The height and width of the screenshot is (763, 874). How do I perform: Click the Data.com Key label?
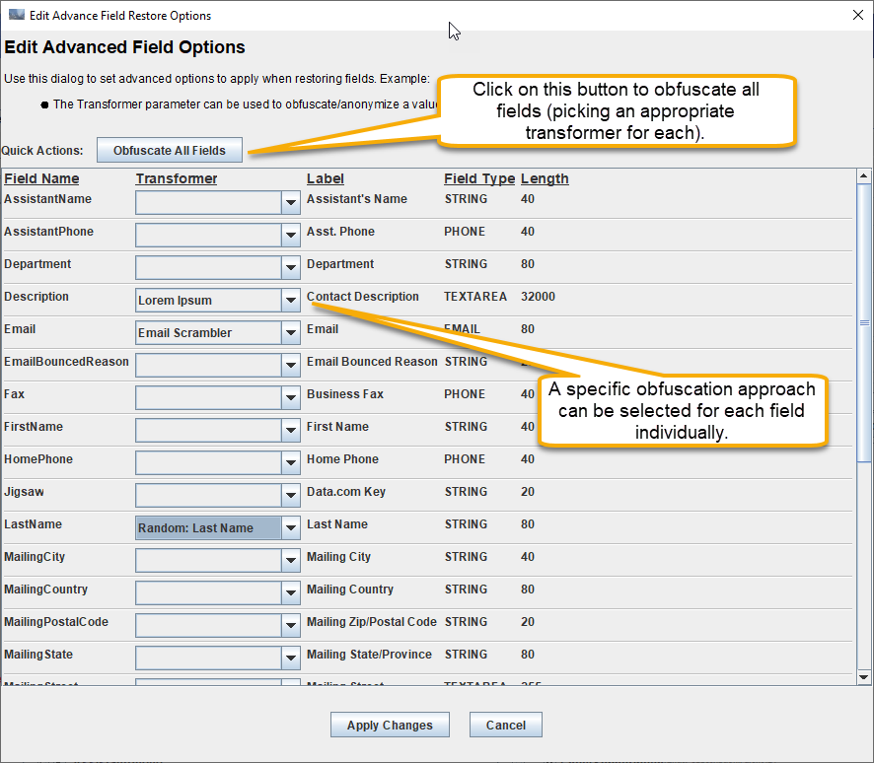pos(346,492)
